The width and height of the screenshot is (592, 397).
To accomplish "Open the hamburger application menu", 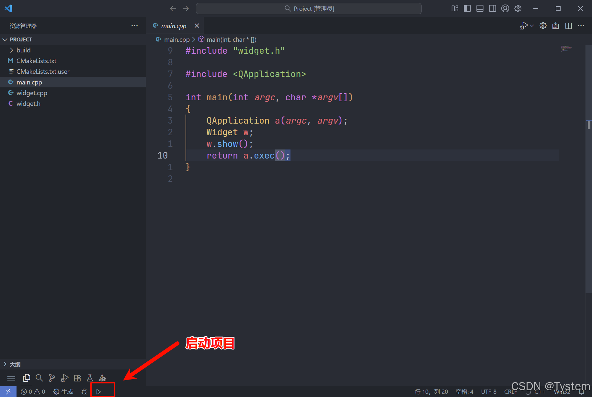I will pyautogui.click(x=11, y=378).
